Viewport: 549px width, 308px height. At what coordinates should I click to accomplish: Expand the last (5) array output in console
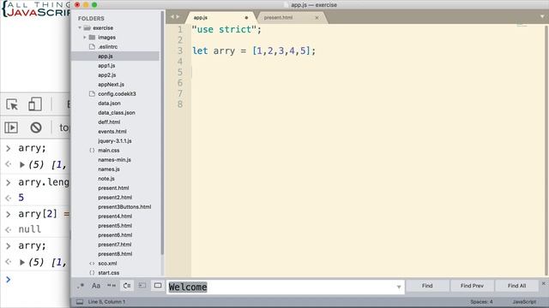[22, 262]
